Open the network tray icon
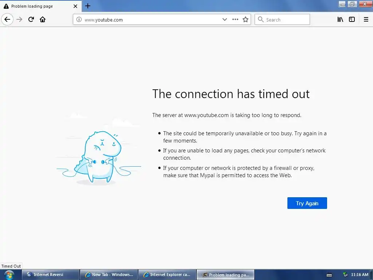 click(x=345, y=275)
